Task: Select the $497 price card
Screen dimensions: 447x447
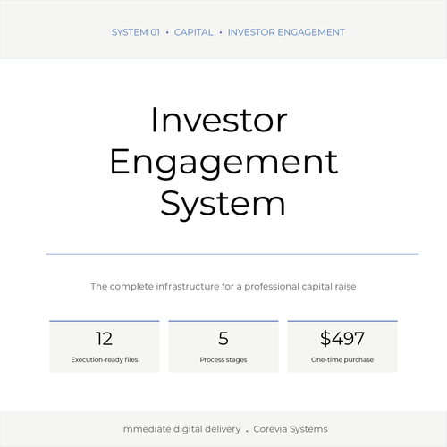Action: click(x=342, y=346)
